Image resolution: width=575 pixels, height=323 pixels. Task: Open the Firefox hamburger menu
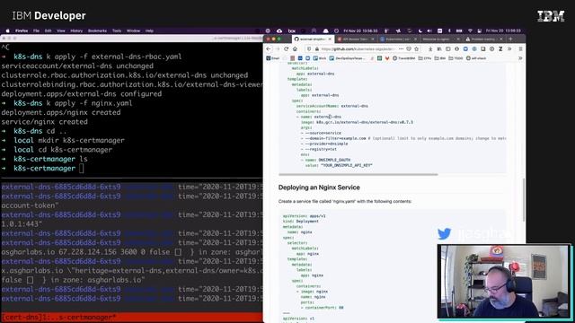(x=520, y=49)
